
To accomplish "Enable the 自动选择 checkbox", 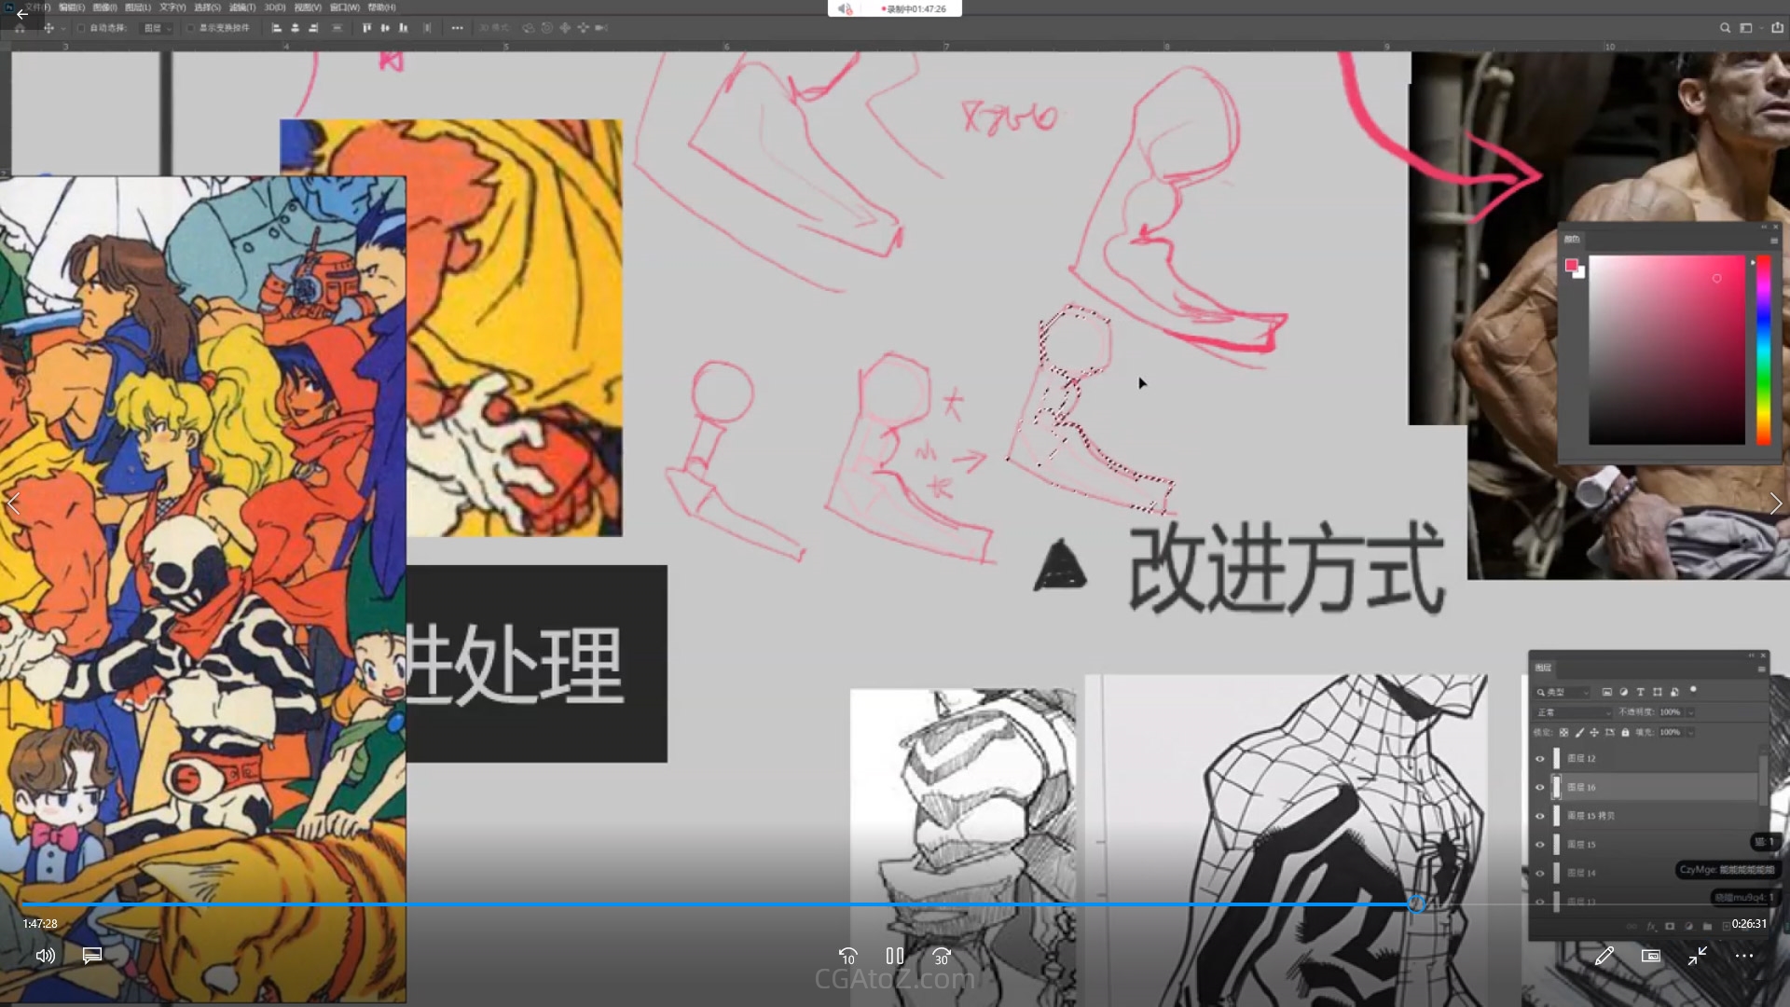I will (x=81, y=28).
